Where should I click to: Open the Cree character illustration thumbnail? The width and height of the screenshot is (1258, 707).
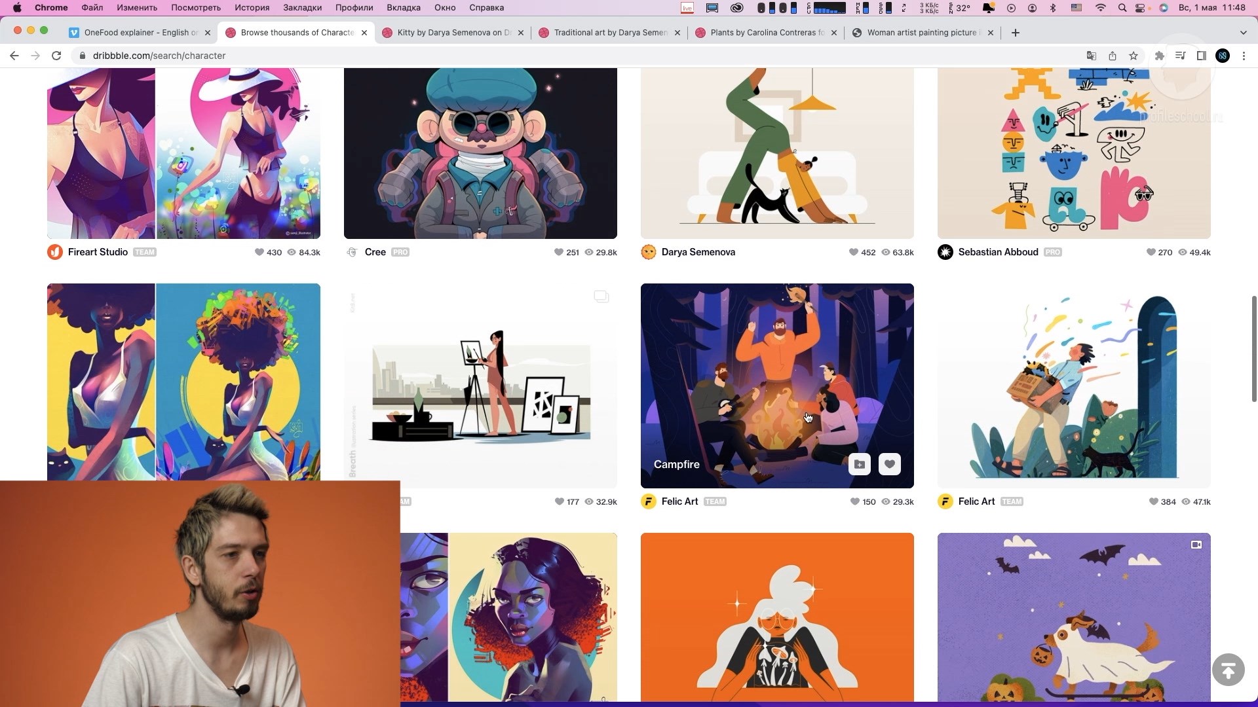click(x=480, y=153)
